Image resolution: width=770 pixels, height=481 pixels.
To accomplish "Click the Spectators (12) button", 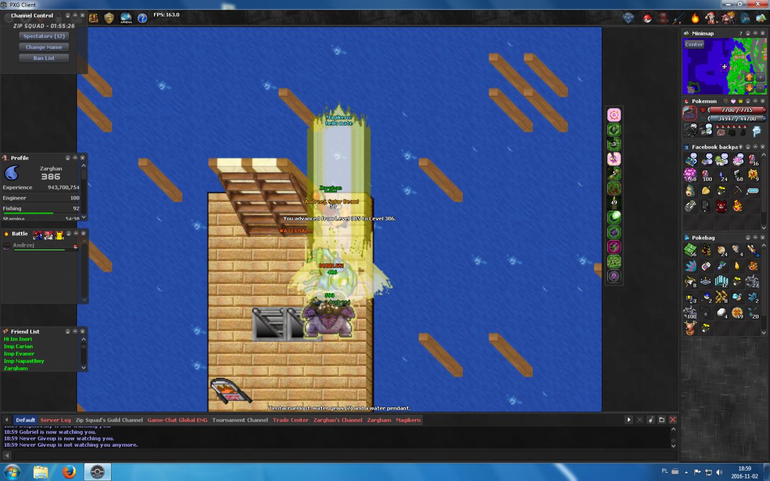I will point(44,36).
